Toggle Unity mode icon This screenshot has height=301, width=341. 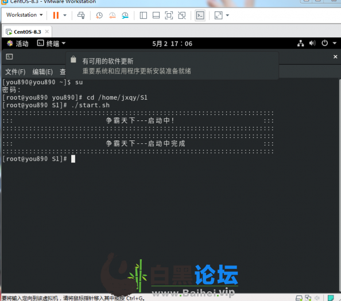[182, 15]
